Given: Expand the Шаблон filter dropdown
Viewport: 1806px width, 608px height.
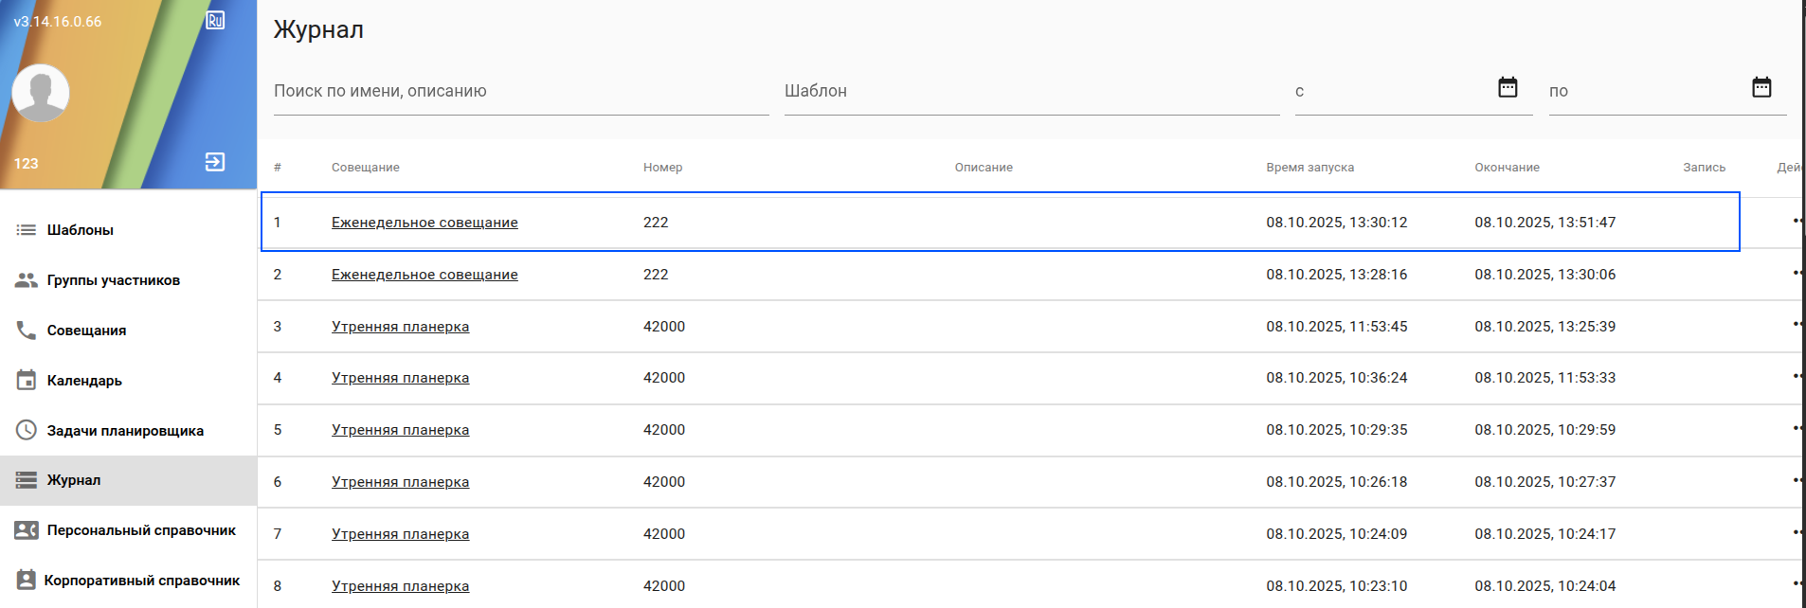Looking at the screenshot, I should coord(1031,92).
